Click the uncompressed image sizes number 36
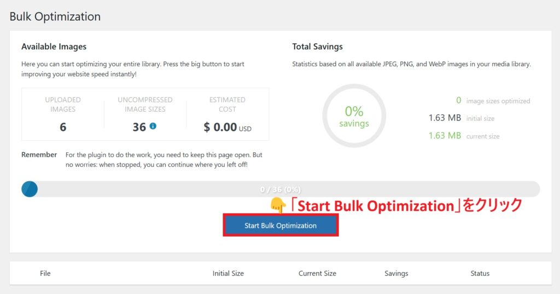Image resolution: width=560 pixels, height=294 pixels. (139, 127)
